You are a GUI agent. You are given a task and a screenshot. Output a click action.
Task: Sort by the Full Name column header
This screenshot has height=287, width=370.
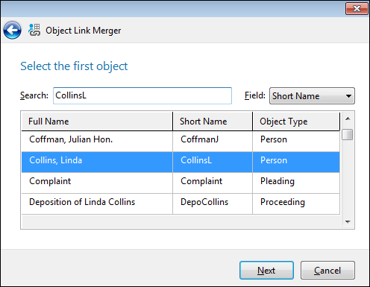point(97,122)
